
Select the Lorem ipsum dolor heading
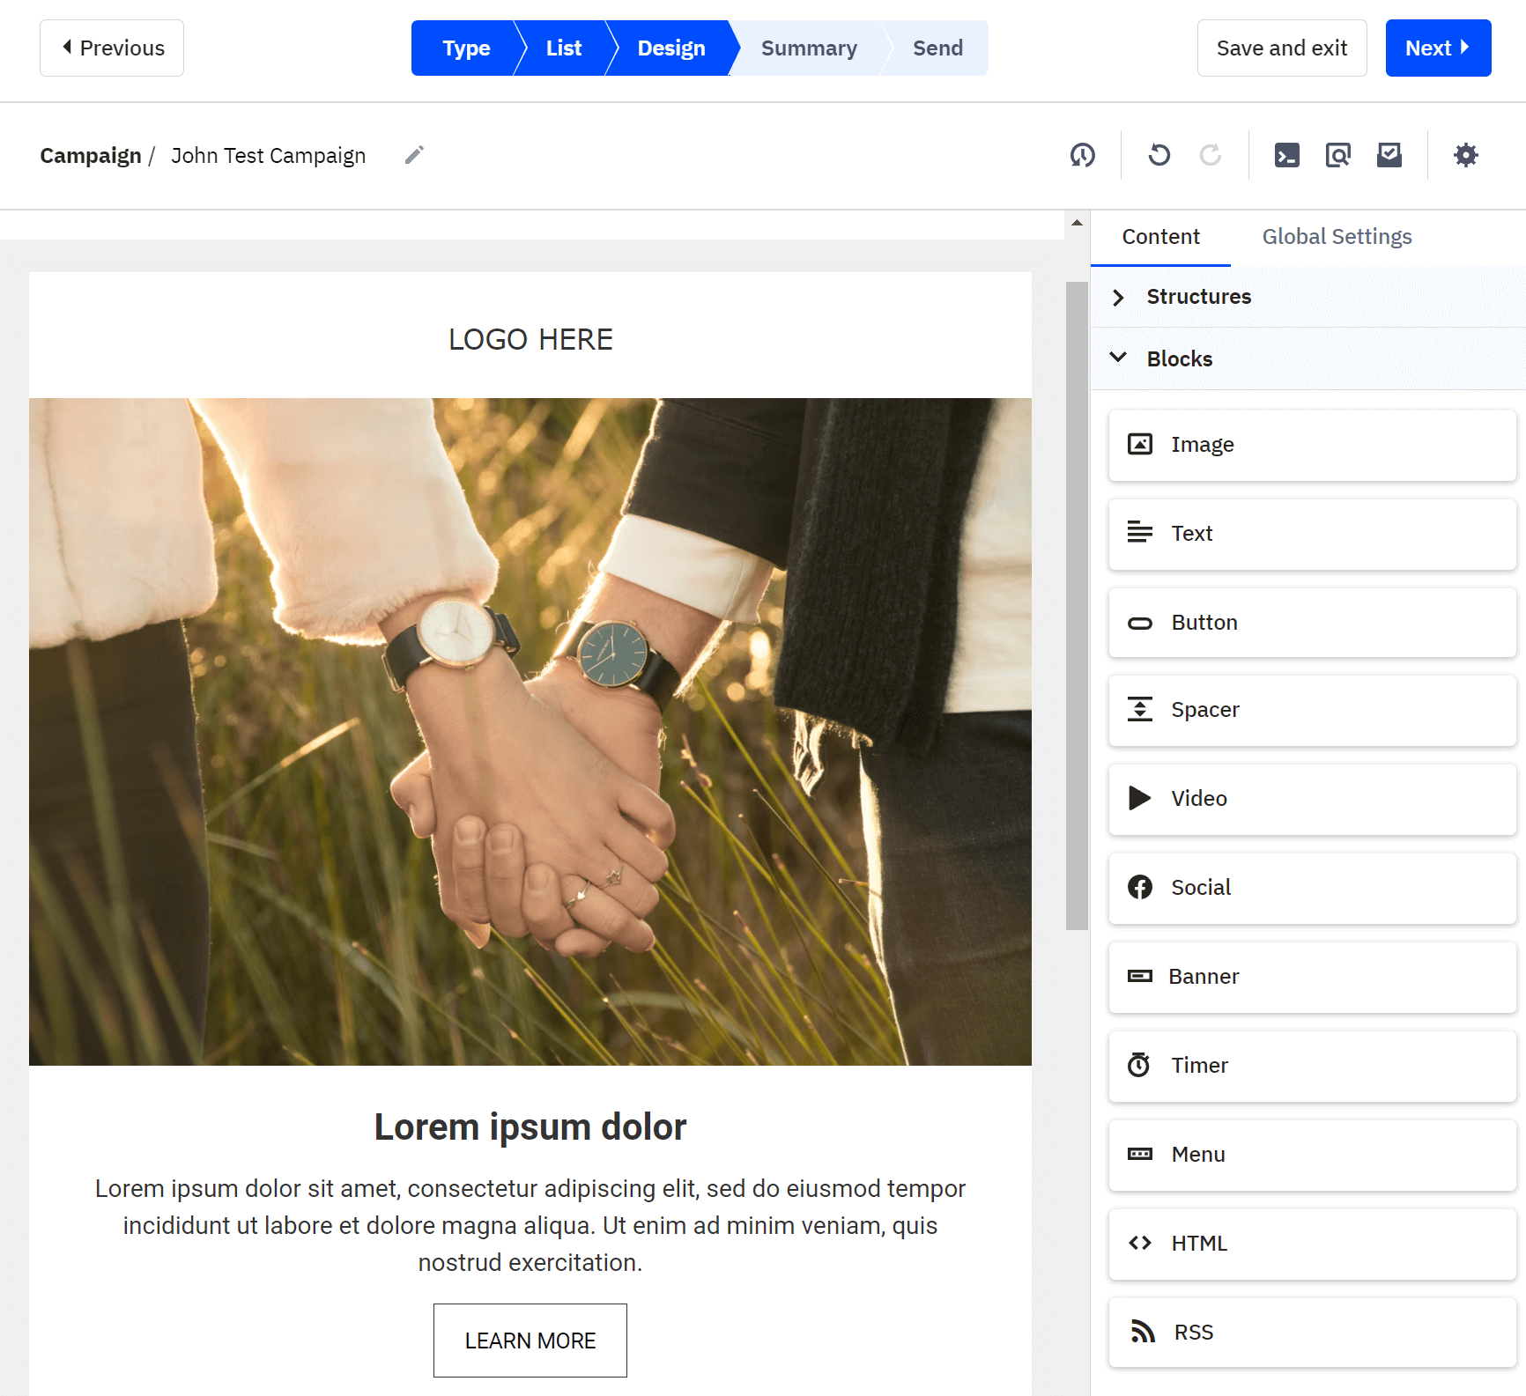pyautogui.click(x=530, y=1127)
